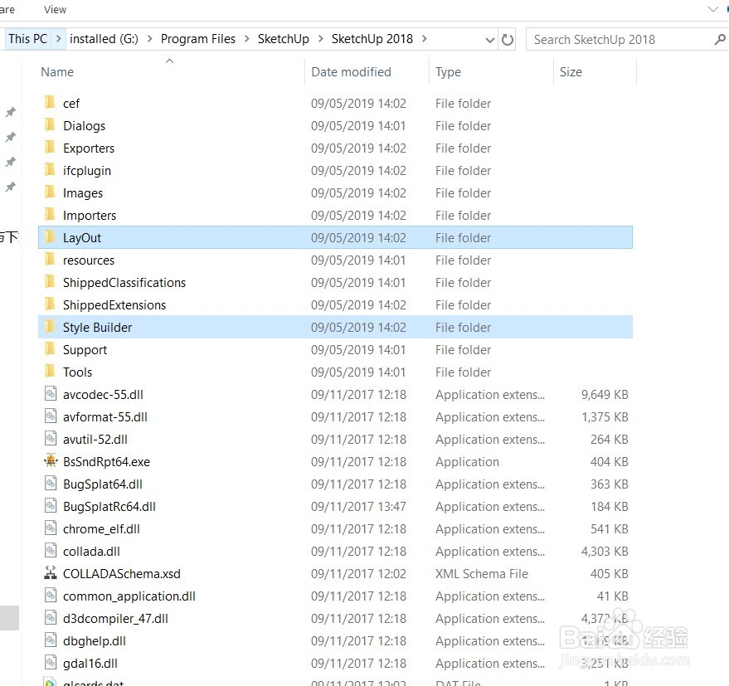
Task: Click the ShippedExtensions folder icon
Action: click(50, 304)
